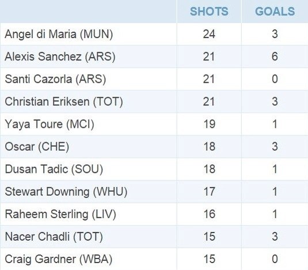Select Nacer Chadli (TOT) row
Viewport: 308px width, 270px height.
pos(154,237)
